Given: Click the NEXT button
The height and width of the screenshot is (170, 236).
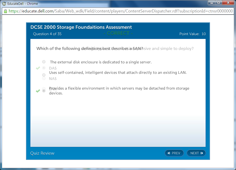Looking at the screenshot, I should point(196,153).
